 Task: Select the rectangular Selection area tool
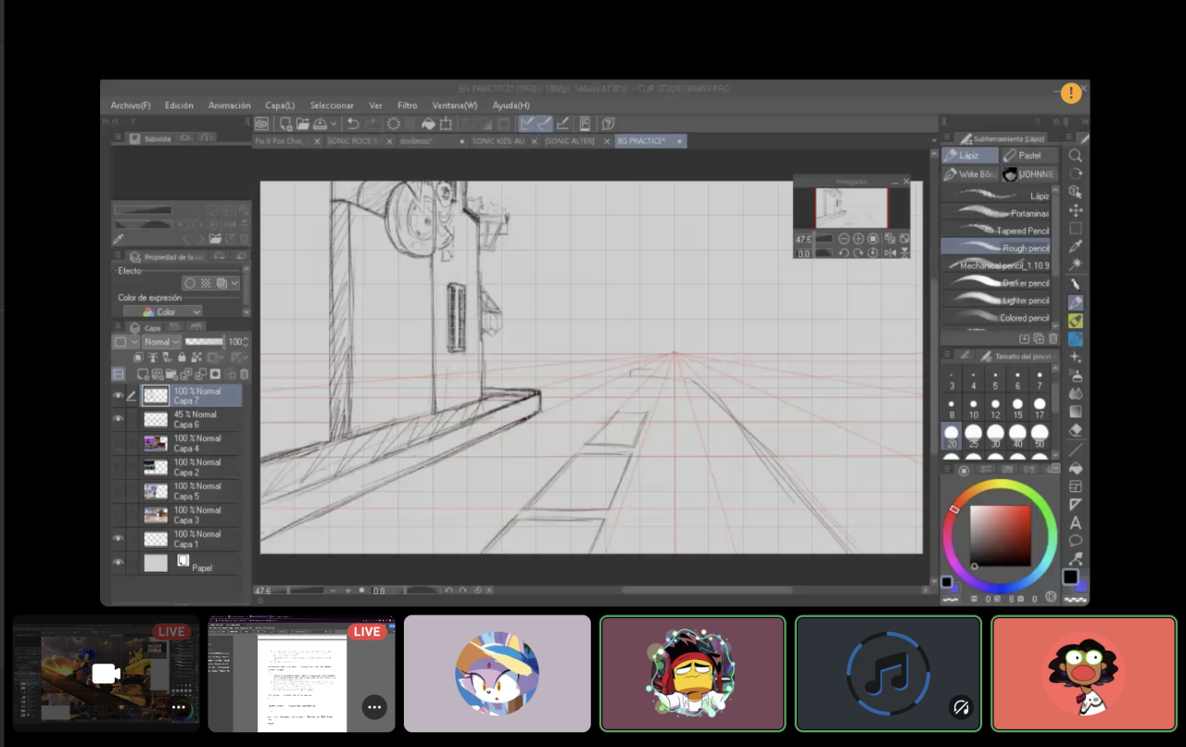point(1075,228)
